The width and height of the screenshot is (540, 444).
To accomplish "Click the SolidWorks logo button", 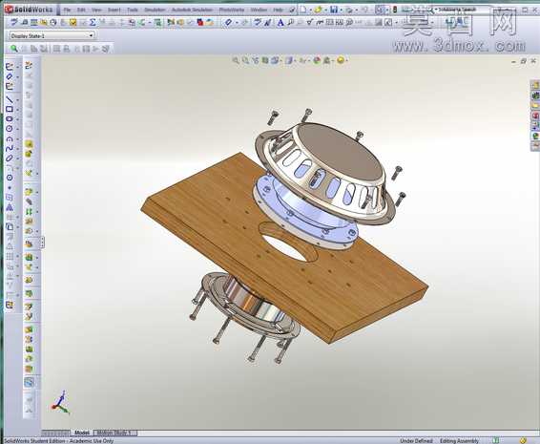I will [x=30, y=10].
